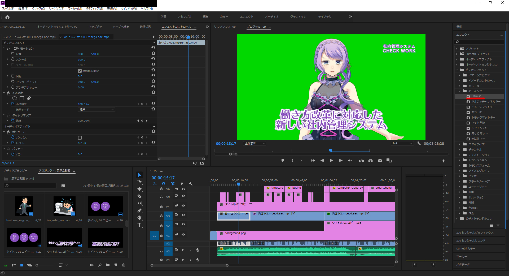Toggle Linked Selection in timeline
This screenshot has width=509, height=276.
click(x=173, y=184)
